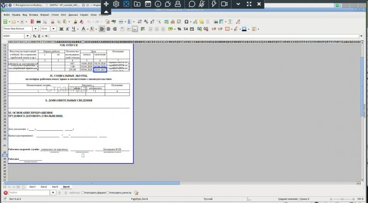Click the Save document icon
The width and height of the screenshot is (368, 203).
coord(22,22)
